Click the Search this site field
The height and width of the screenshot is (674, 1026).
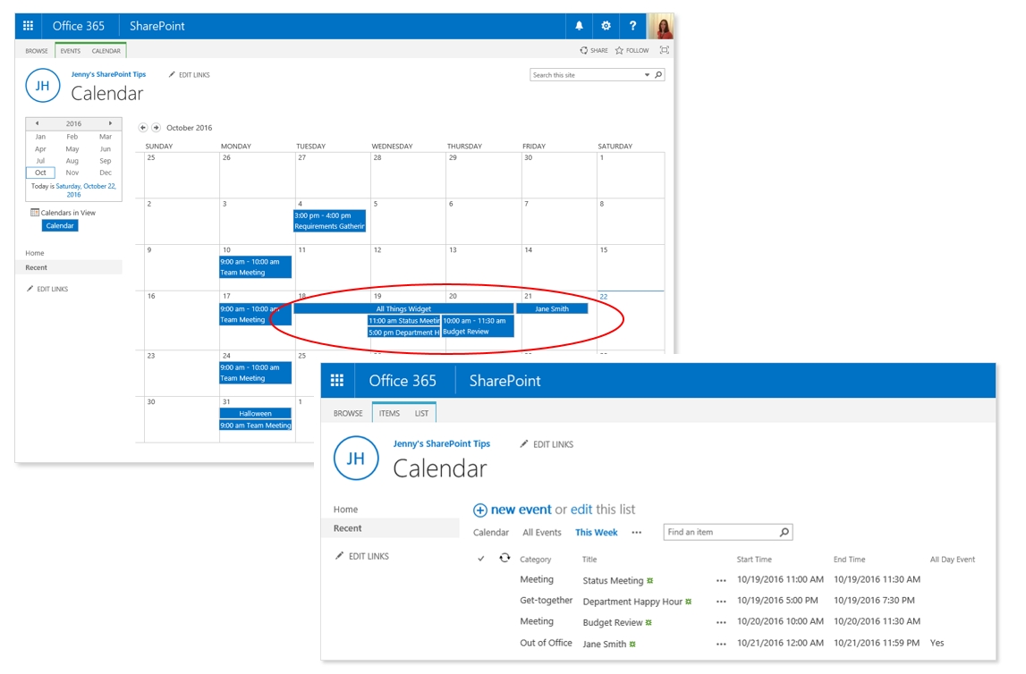[x=586, y=75]
